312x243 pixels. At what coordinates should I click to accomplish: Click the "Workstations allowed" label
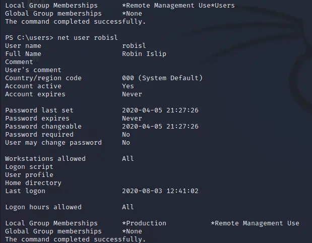(45, 159)
